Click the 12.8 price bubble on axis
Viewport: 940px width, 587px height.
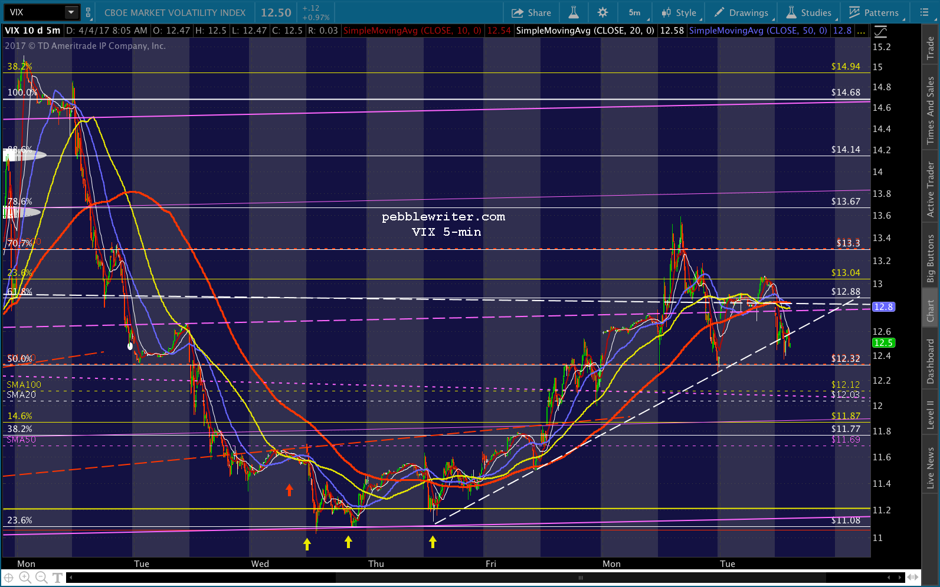point(883,307)
